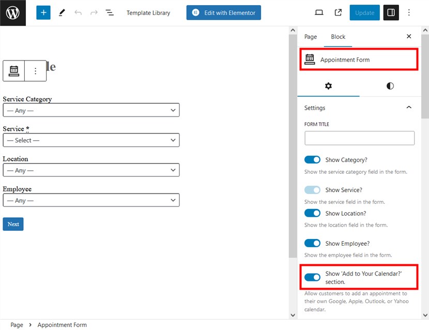
Task: Open the Document Overview list icon
Action: (x=110, y=12)
